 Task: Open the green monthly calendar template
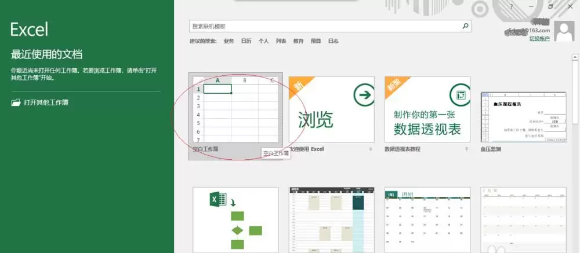pyautogui.click(x=427, y=220)
